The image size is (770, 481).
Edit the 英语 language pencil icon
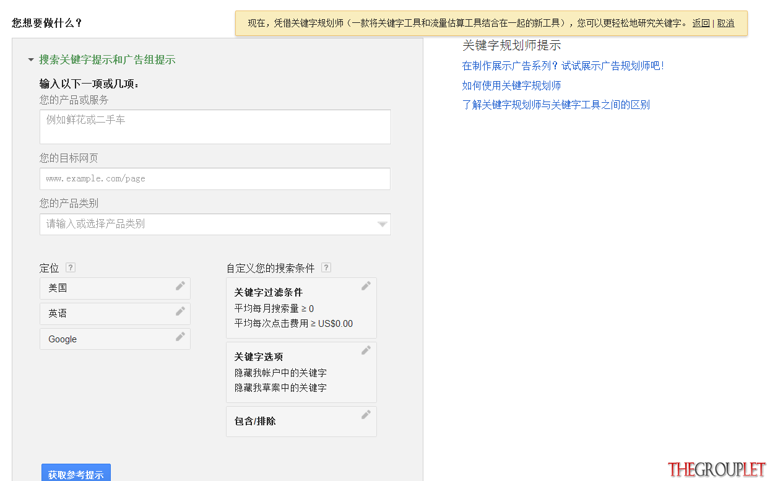(x=180, y=311)
